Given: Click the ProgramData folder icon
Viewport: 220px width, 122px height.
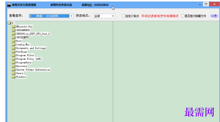Looking at the screenshot, I should point(14,62).
